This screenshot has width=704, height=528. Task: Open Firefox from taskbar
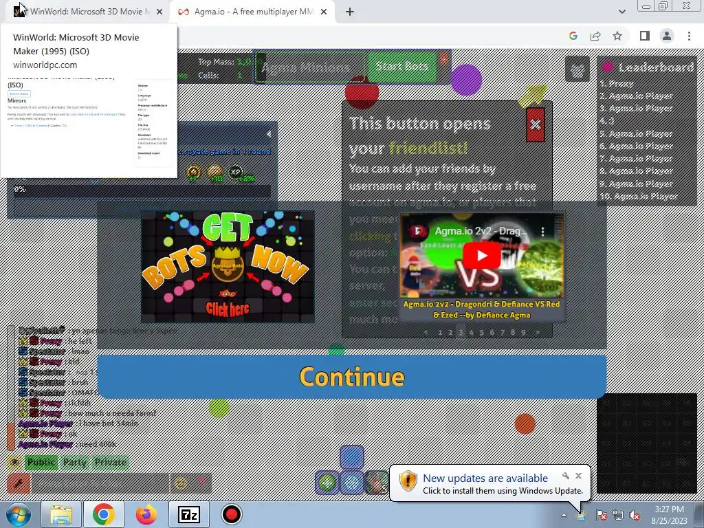146,514
